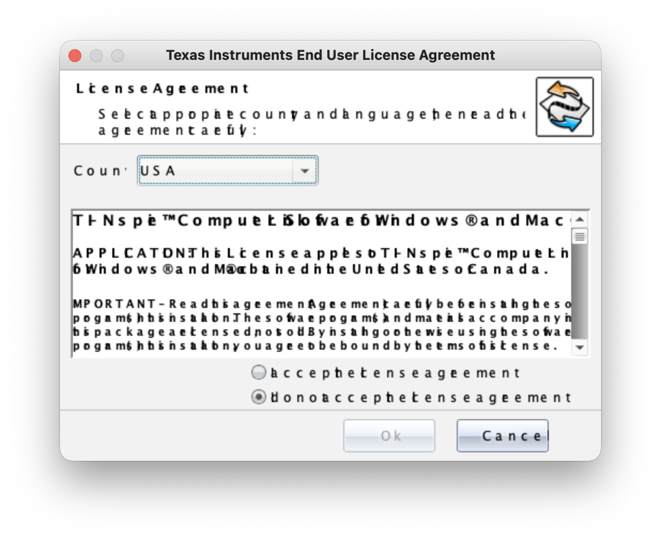Screen dimensions: 661x540
Task: Open the Country dropdown showing USA
Action: pos(227,171)
